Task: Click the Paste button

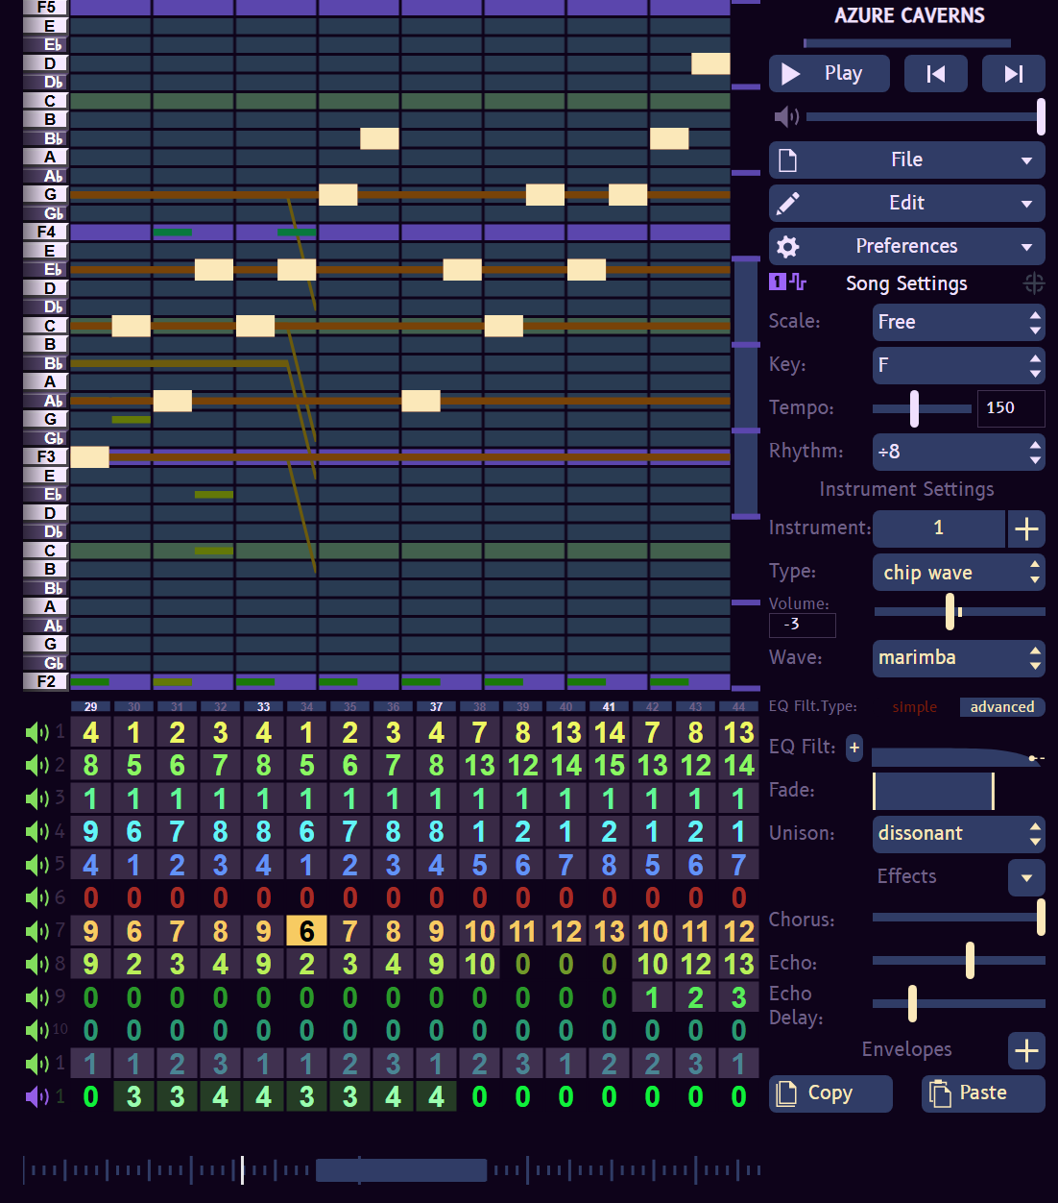Action: [x=983, y=1093]
